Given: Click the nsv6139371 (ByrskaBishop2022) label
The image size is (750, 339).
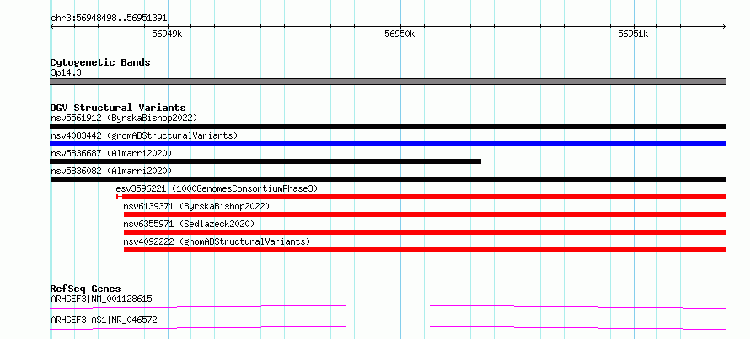Looking at the screenshot, I should (196, 206).
